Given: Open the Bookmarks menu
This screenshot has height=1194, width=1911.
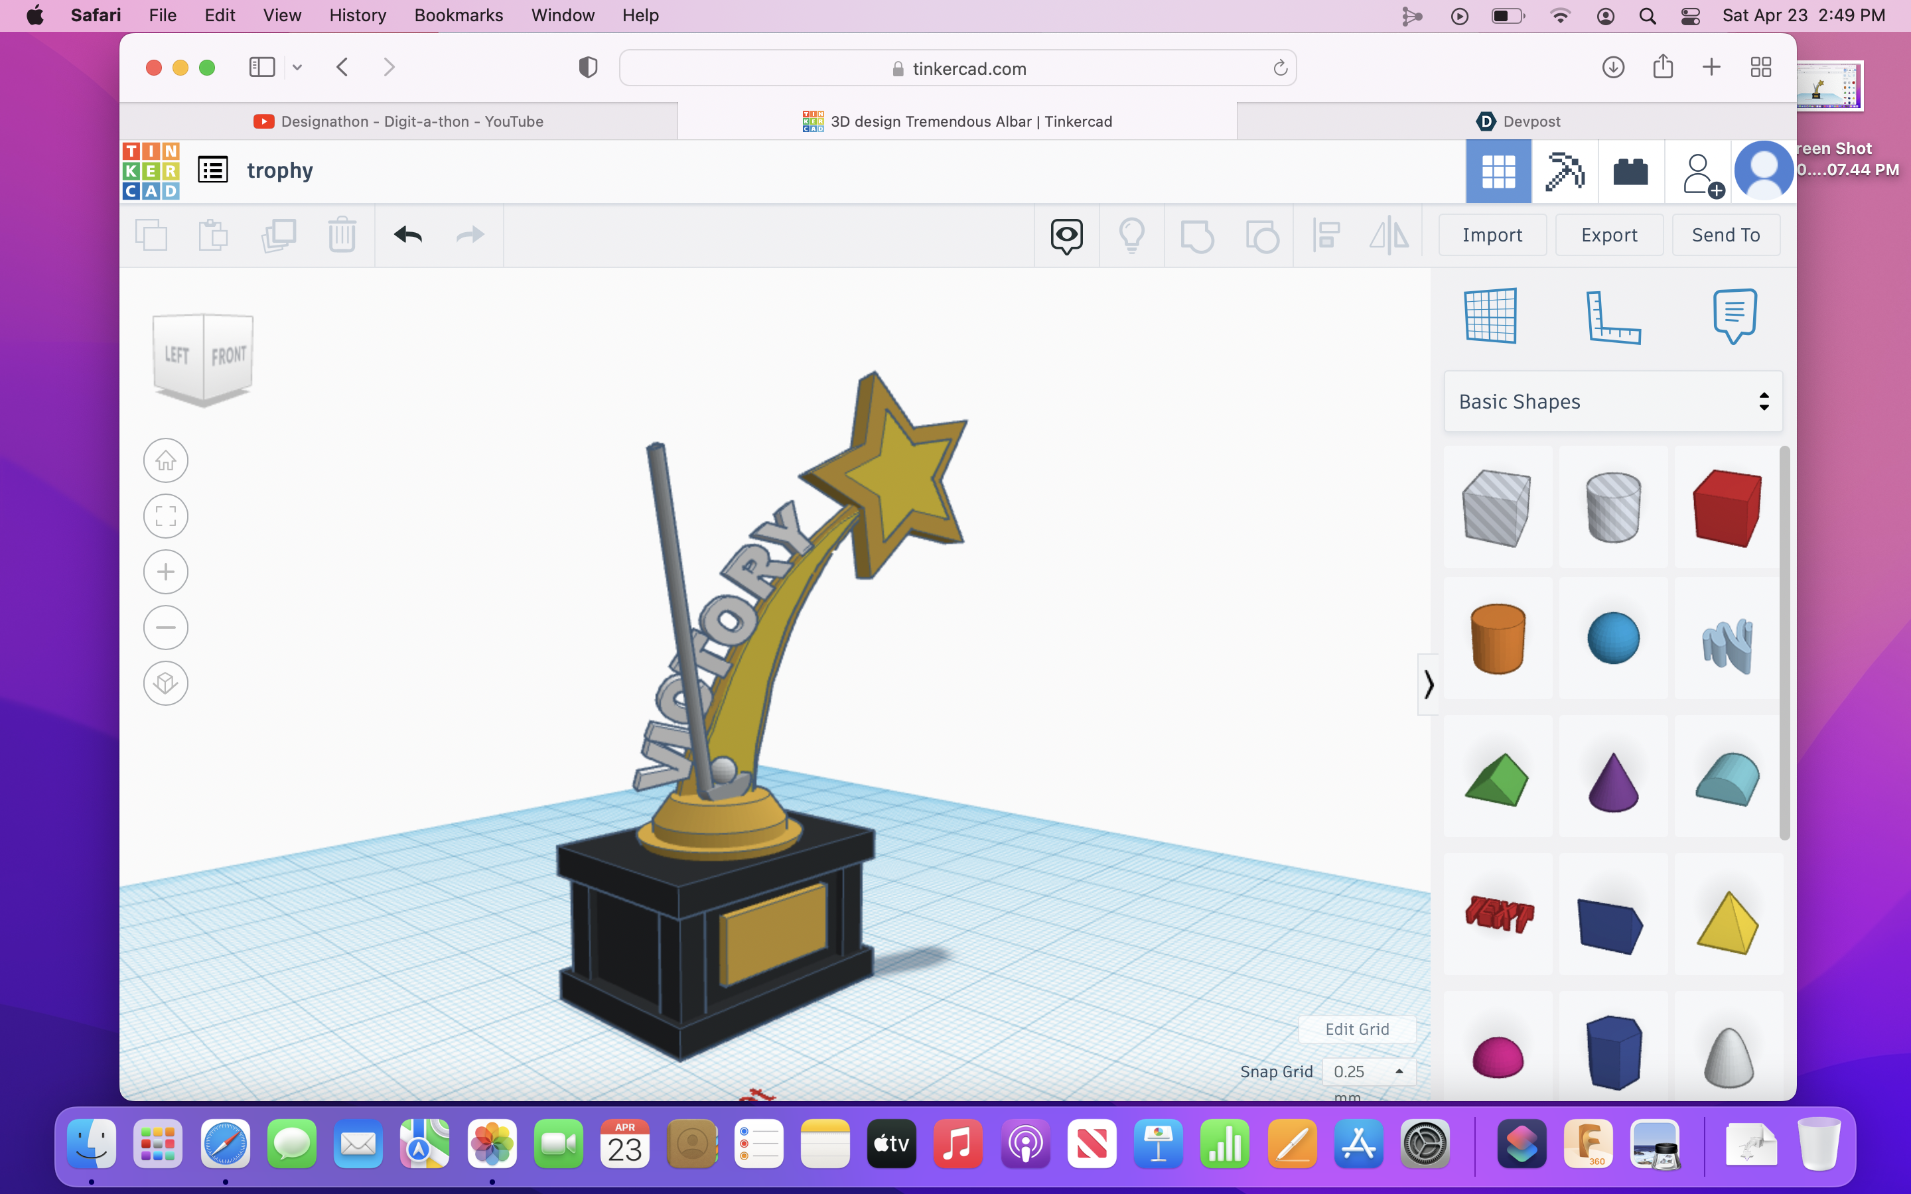Looking at the screenshot, I should pyautogui.click(x=458, y=15).
